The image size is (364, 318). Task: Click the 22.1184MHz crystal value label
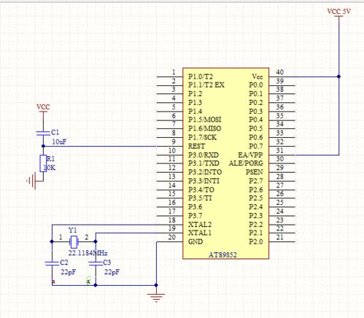[88, 253]
